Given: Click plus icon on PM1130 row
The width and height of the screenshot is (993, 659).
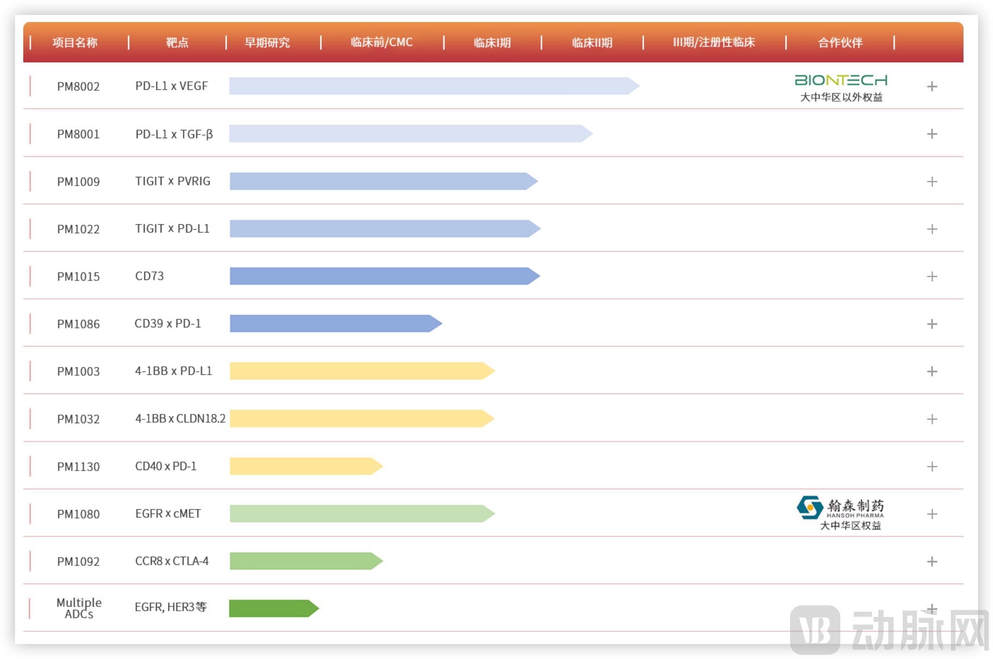Looking at the screenshot, I should [x=932, y=466].
